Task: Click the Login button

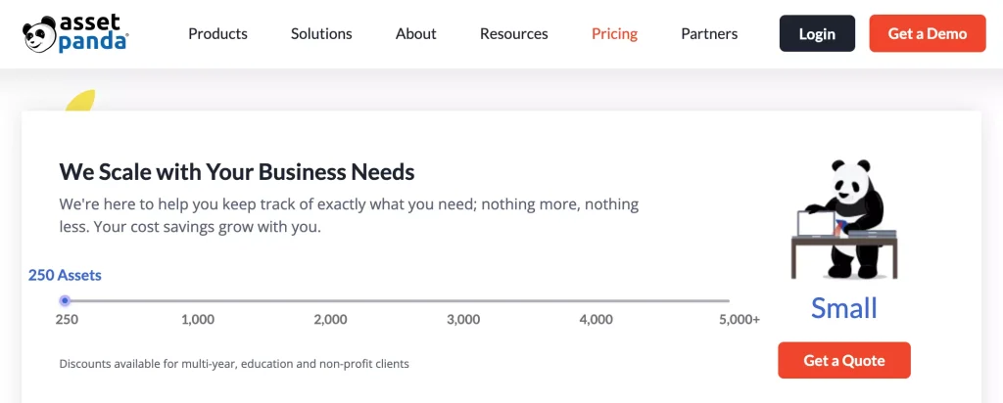Action: [x=817, y=34]
